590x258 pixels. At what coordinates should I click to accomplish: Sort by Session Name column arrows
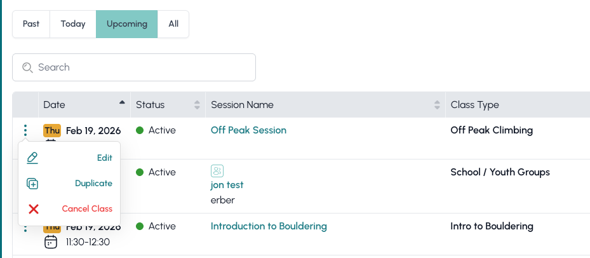pos(437,105)
